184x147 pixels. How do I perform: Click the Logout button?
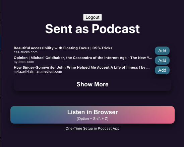(x=93, y=17)
